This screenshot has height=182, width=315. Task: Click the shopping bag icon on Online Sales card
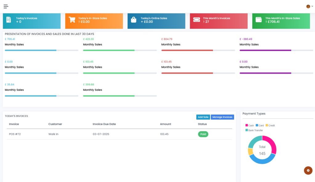(134, 20)
